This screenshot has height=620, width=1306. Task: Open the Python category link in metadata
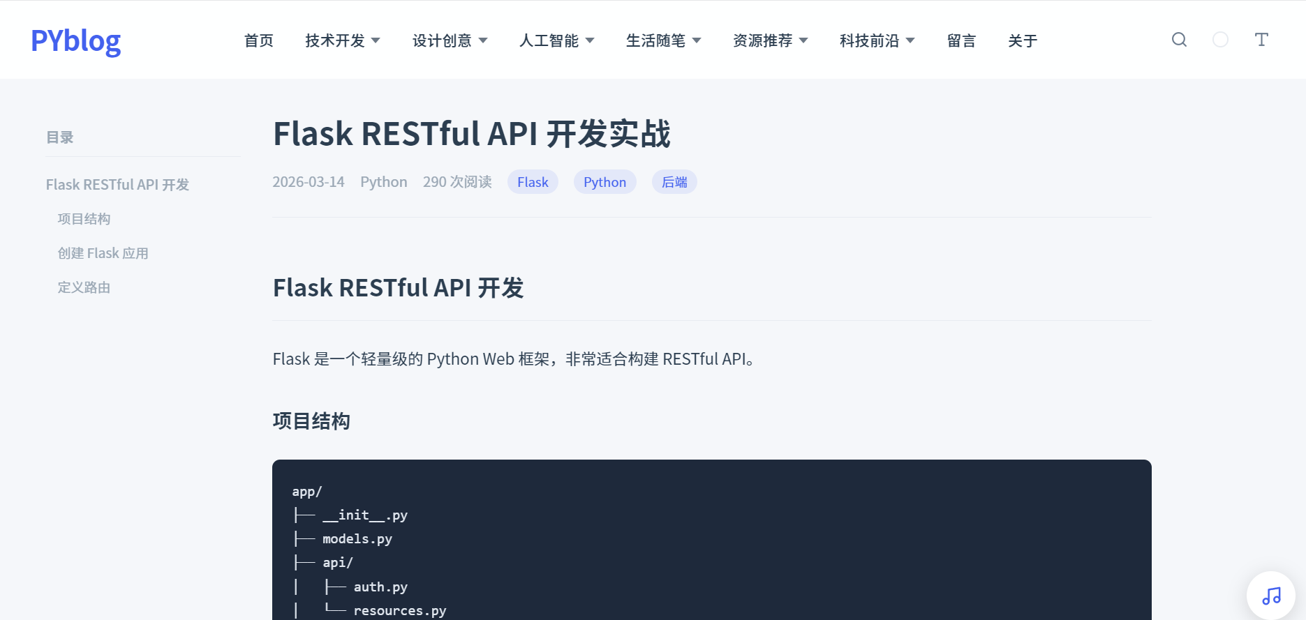pyautogui.click(x=384, y=182)
